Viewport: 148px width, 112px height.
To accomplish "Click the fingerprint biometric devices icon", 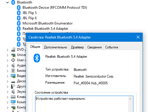I will 13,71.
